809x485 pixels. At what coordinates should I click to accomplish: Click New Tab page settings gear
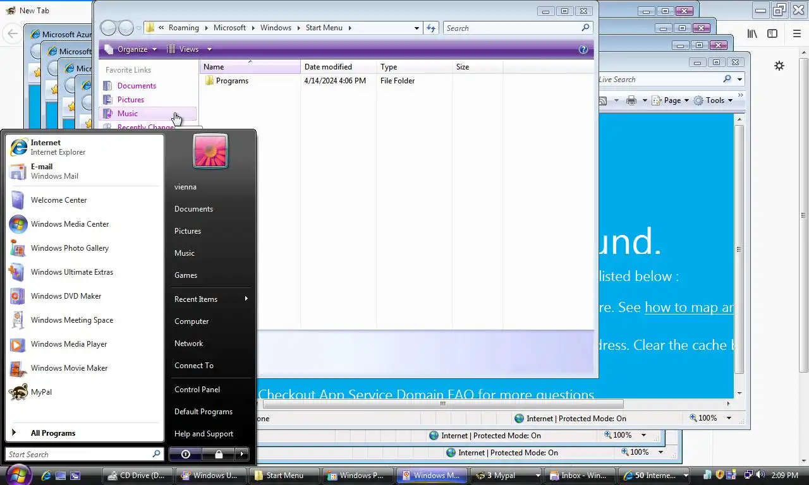(x=779, y=66)
